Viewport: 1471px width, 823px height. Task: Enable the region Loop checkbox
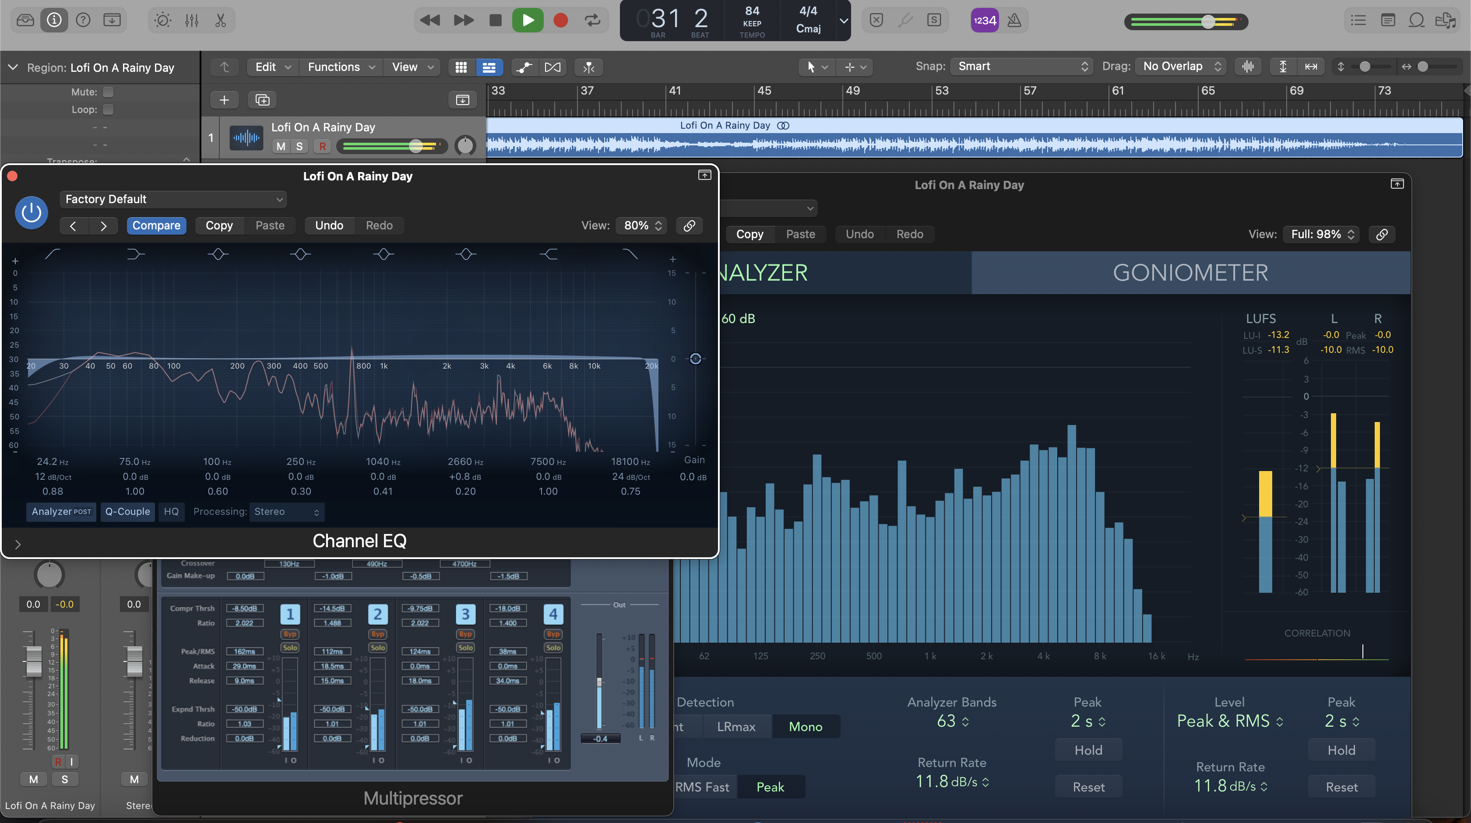pos(108,109)
